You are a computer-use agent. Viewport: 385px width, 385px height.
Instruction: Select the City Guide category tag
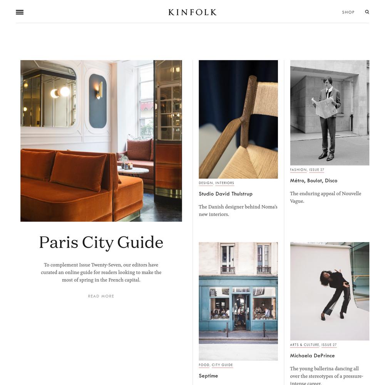click(222, 365)
